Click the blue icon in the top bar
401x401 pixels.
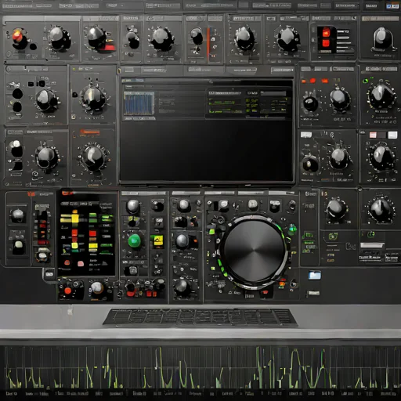tap(392, 6)
